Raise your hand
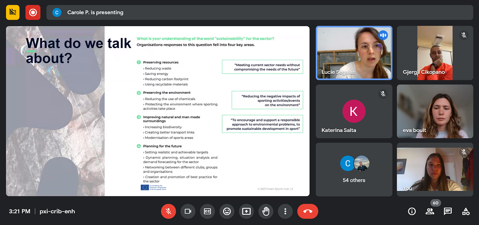The width and height of the screenshot is (479, 225). pyautogui.click(x=266, y=211)
